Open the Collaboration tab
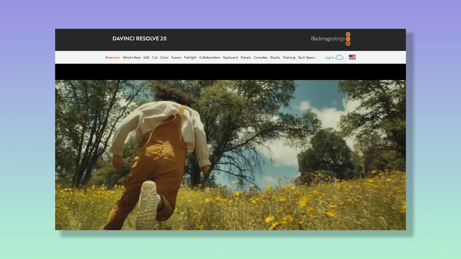Image resolution: width=461 pixels, height=259 pixels. point(210,58)
